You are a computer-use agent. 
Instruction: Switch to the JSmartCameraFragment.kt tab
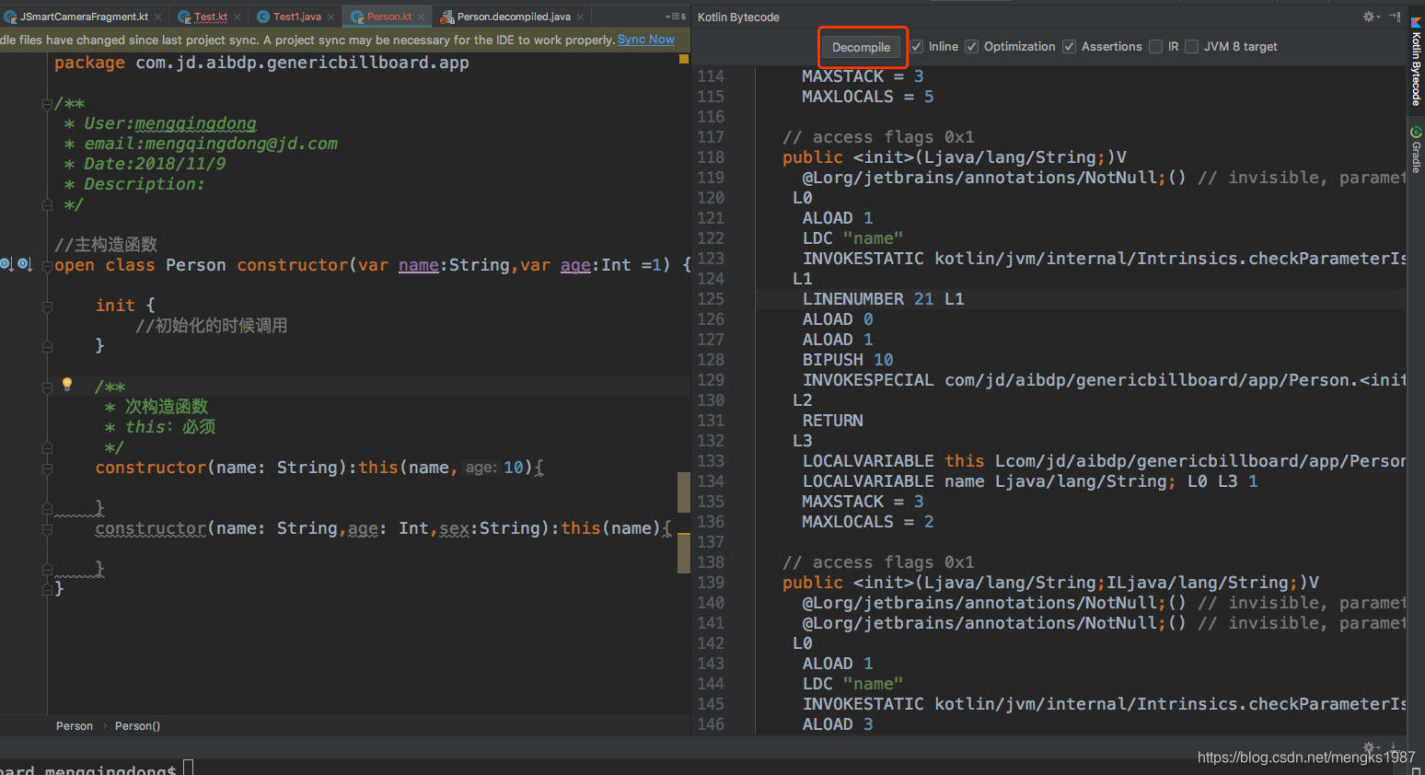pyautogui.click(x=83, y=17)
